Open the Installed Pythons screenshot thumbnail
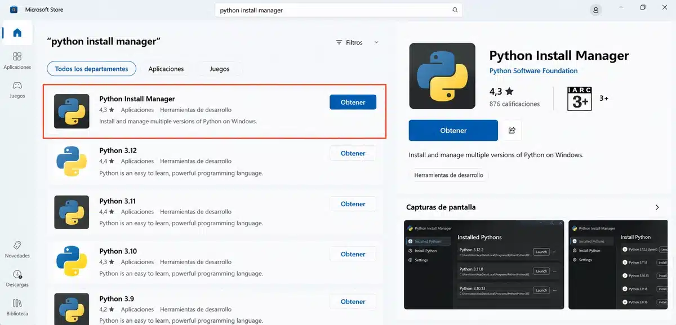This screenshot has height=325, width=676. point(484,265)
